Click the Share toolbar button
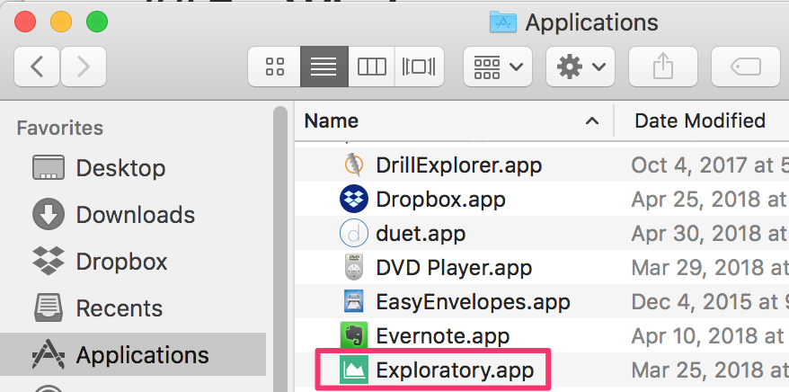The width and height of the screenshot is (789, 392). 662,67
